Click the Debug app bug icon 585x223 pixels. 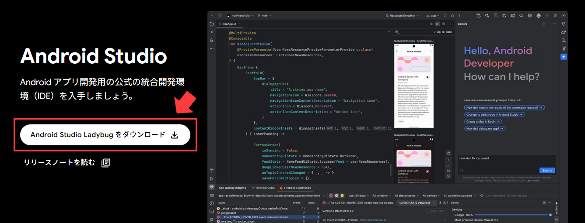click(x=452, y=15)
